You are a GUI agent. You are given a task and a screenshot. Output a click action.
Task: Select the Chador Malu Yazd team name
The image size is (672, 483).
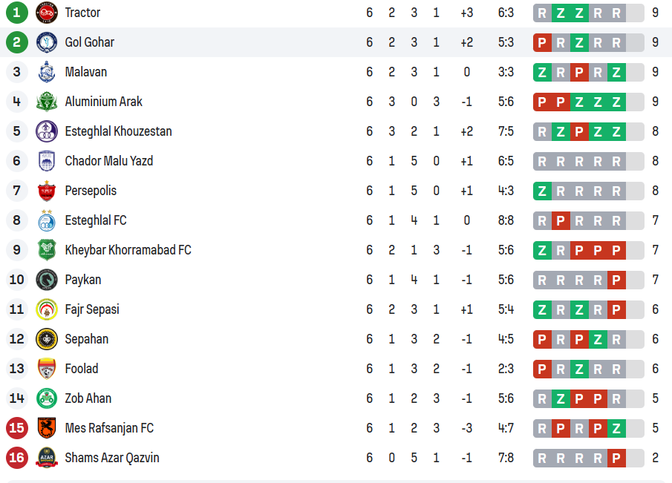[x=108, y=161]
